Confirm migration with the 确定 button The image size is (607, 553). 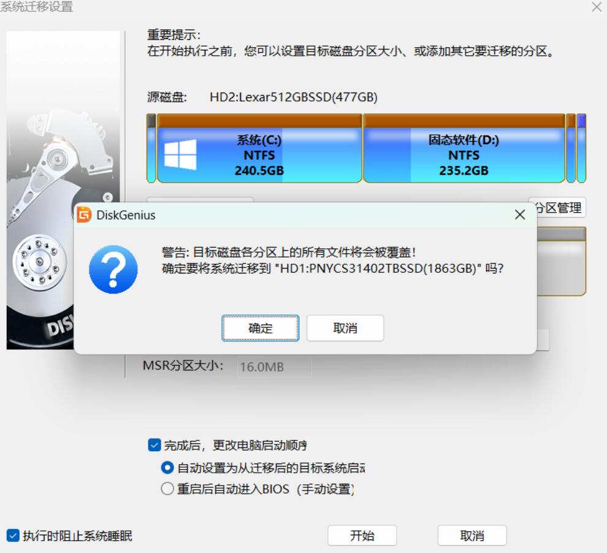[260, 328]
